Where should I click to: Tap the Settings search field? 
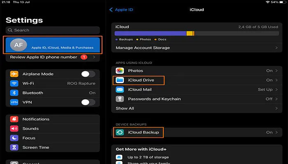coord(53,30)
